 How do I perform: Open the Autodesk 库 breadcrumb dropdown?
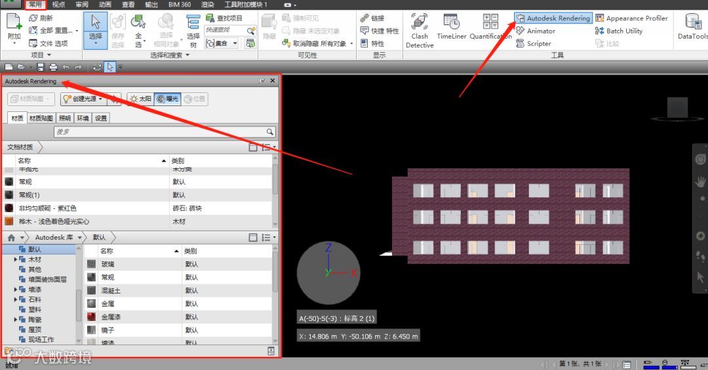click(x=80, y=237)
